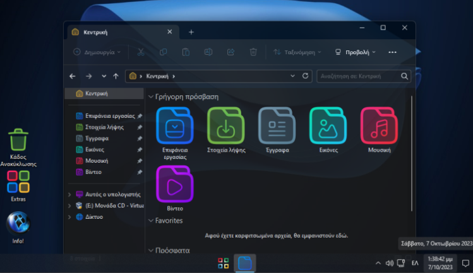Click the Rename icon in toolbar
The height and width of the screenshot is (273, 473).
pyautogui.click(x=208, y=52)
